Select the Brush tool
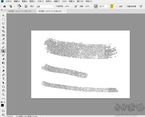145x117 pixels. (x=3, y=47)
